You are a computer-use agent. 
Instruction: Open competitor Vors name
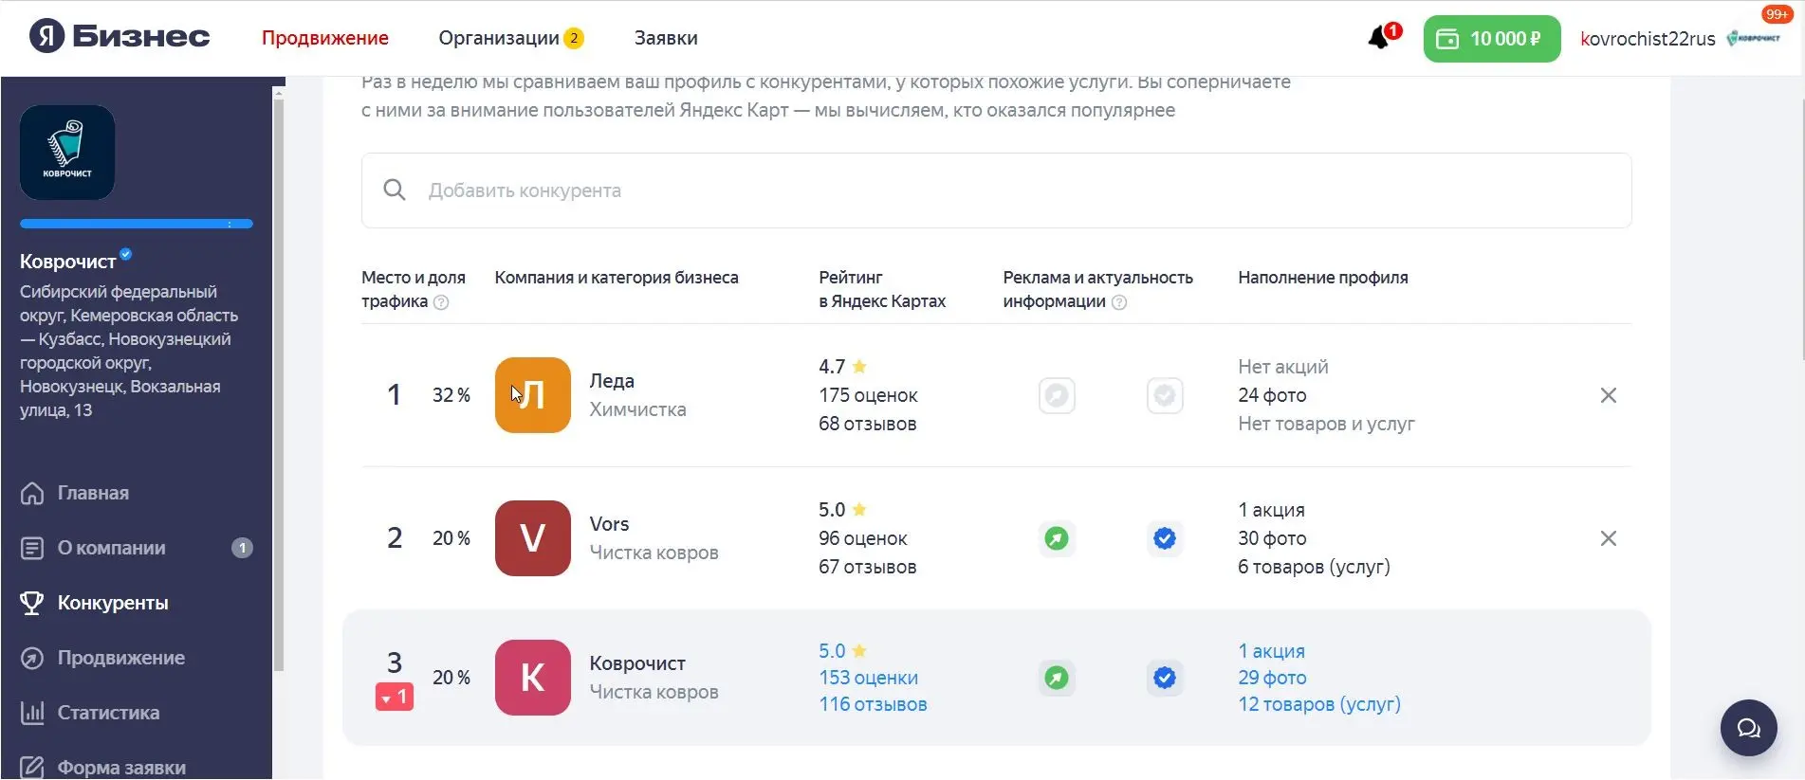pyautogui.click(x=609, y=524)
